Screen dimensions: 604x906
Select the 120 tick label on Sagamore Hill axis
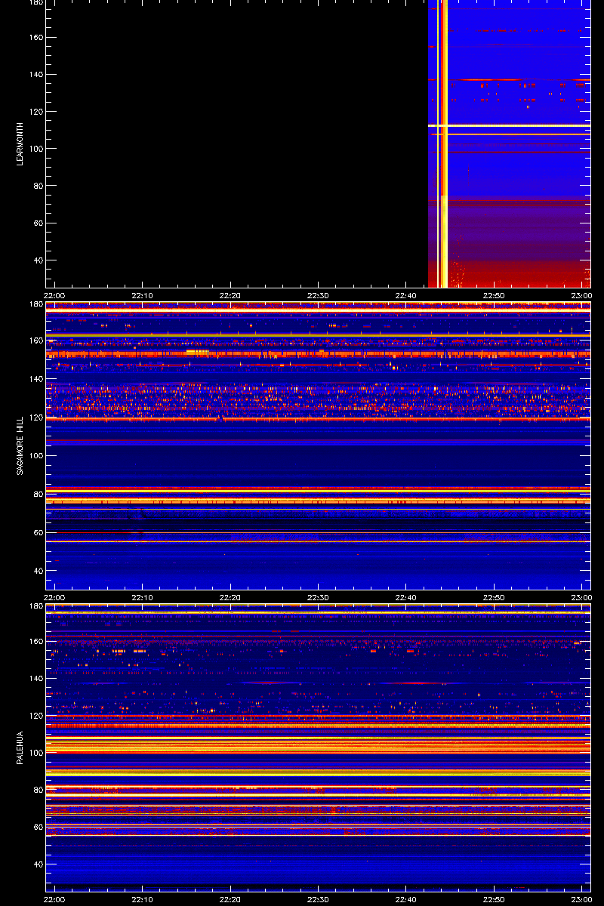[x=36, y=417]
